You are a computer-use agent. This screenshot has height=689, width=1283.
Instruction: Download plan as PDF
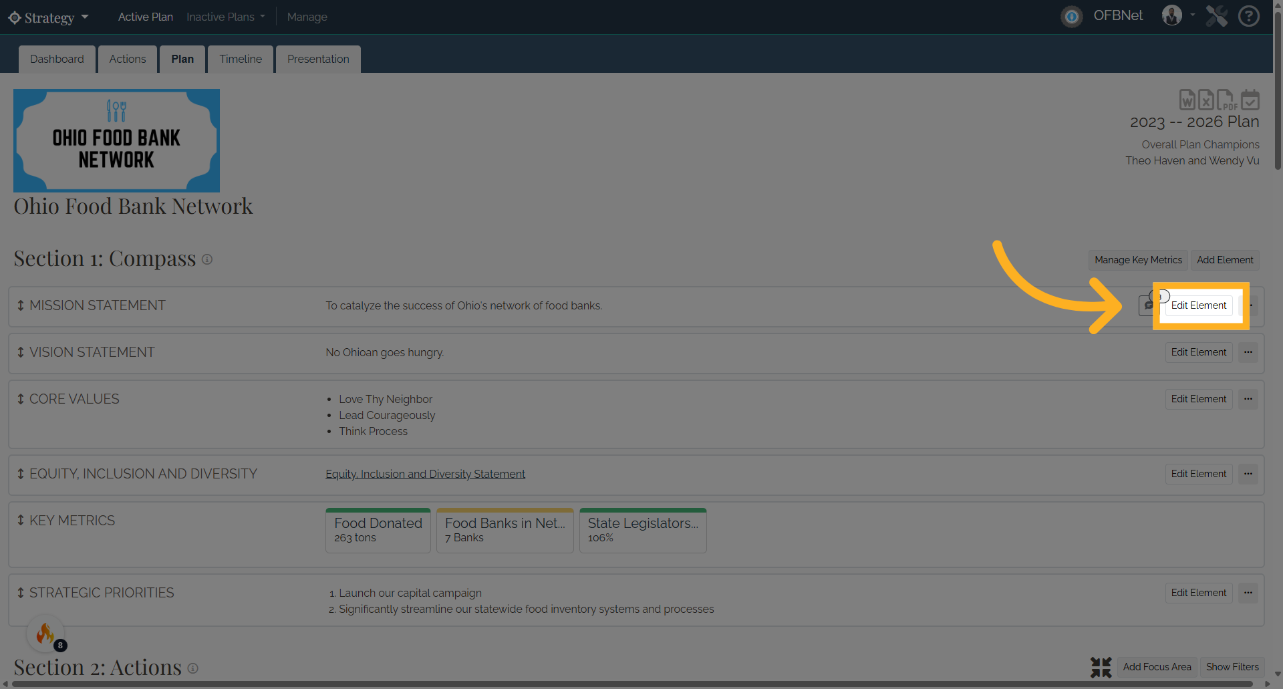click(x=1226, y=100)
